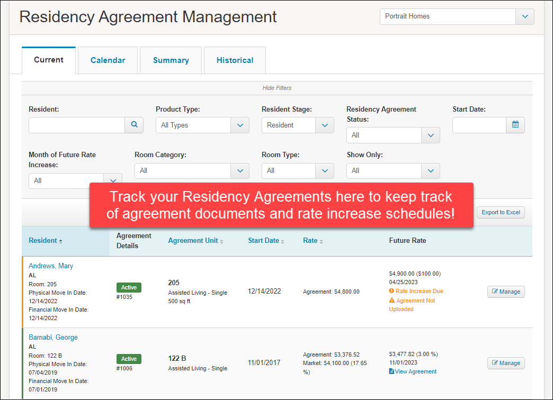The width and height of the screenshot is (553, 400).
Task: Click the Agreement: $4,800.00 rate text
Action: tap(331, 292)
